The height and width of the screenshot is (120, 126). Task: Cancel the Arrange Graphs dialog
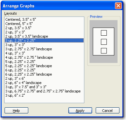[x=107, y=111]
